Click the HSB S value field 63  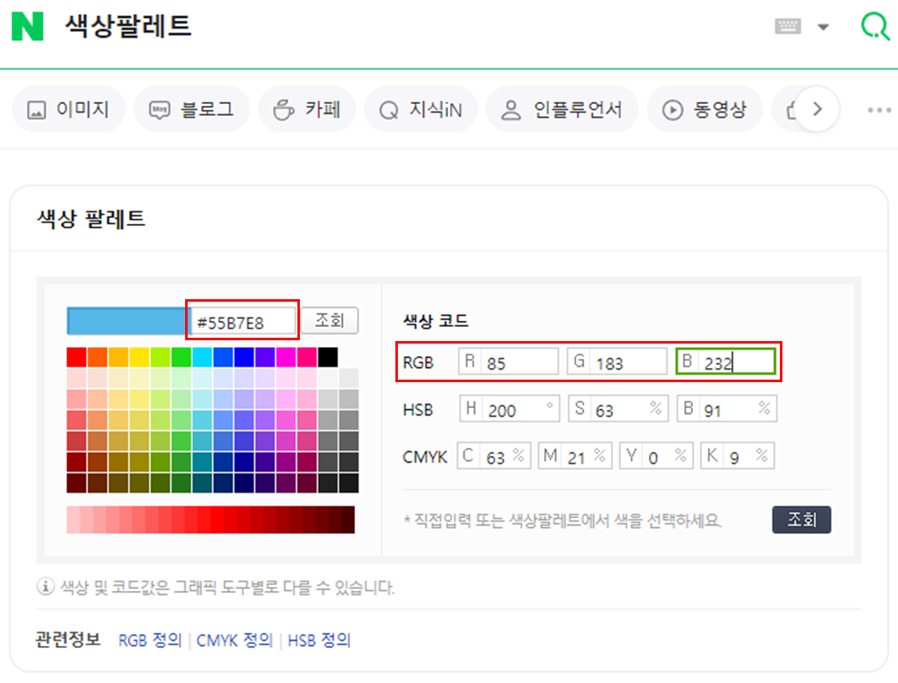click(618, 408)
